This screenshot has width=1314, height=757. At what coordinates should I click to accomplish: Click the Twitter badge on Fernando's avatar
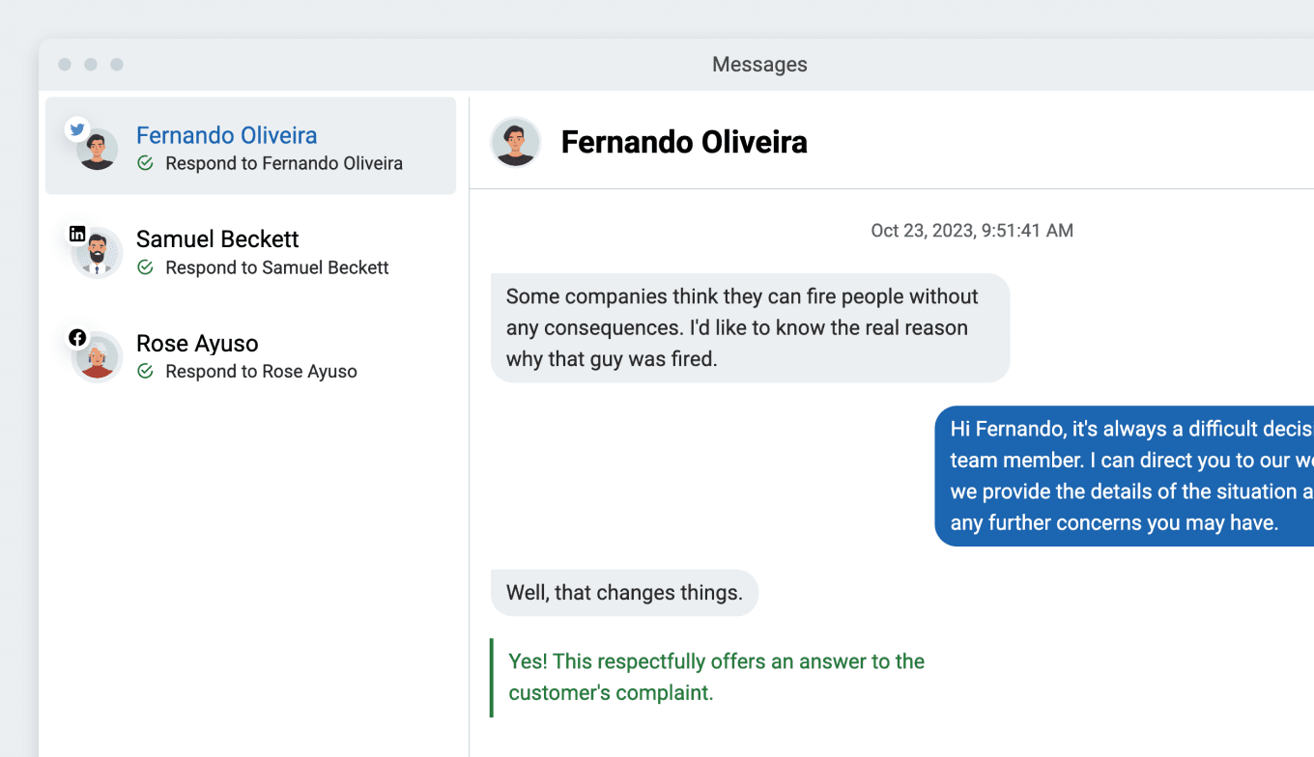tap(77, 129)
